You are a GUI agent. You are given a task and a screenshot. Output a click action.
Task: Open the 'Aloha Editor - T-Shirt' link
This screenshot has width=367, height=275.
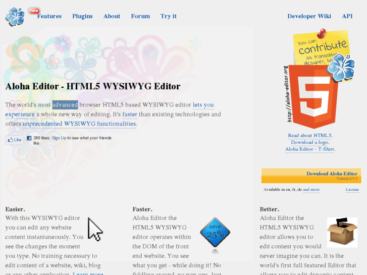pyautogui.click(x=310, y=149)
